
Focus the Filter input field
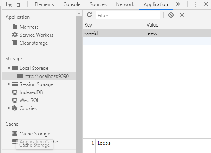128,15
